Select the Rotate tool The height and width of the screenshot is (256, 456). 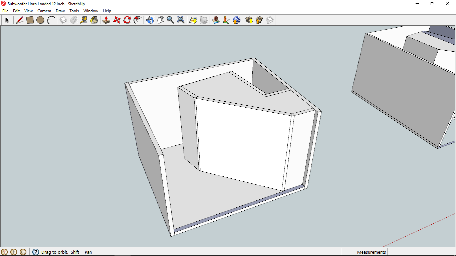click(x=127, y=20)
